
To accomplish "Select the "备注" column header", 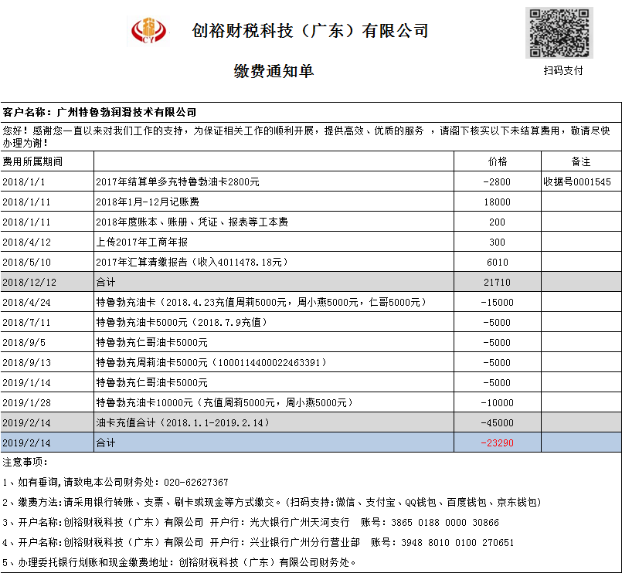I will tap(581, 161).
